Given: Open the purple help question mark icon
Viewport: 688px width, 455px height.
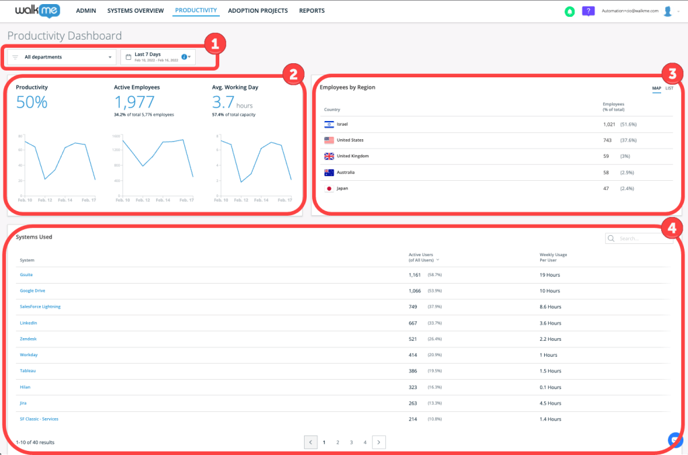Looking at the screenshot, I should pos(588,11).
